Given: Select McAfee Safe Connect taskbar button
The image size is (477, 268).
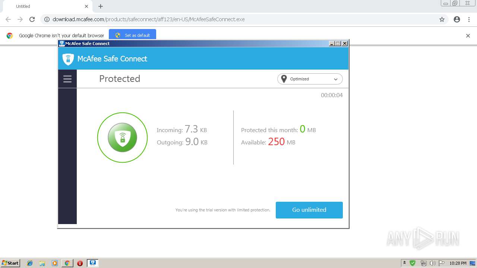Looking at the screenshot, I should point(93,263).
